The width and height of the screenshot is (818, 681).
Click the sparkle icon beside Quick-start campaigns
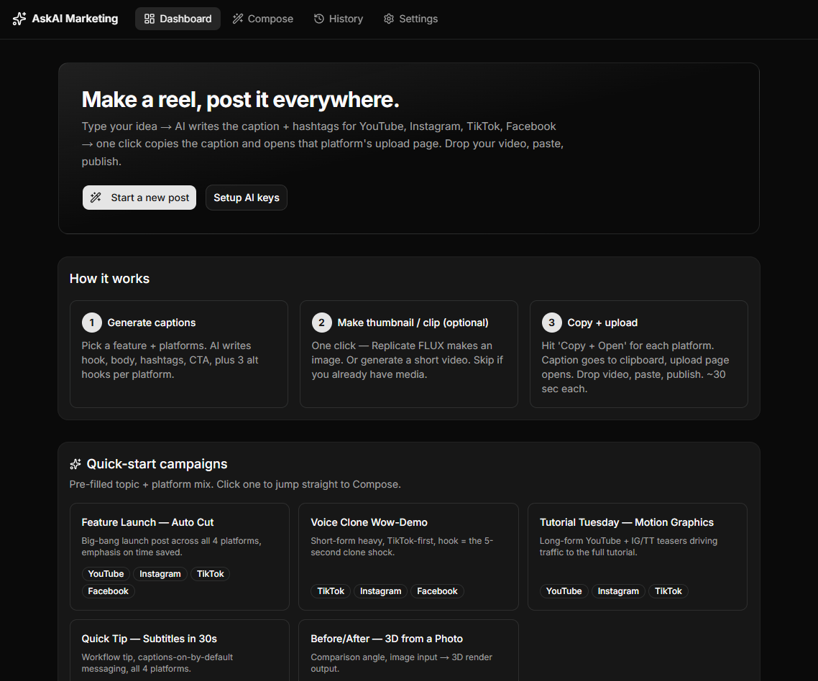tap(75, 464)
